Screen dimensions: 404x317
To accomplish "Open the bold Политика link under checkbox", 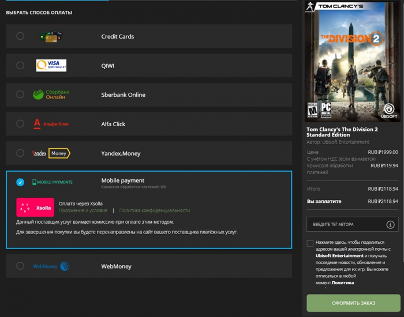I will (343, 283).
